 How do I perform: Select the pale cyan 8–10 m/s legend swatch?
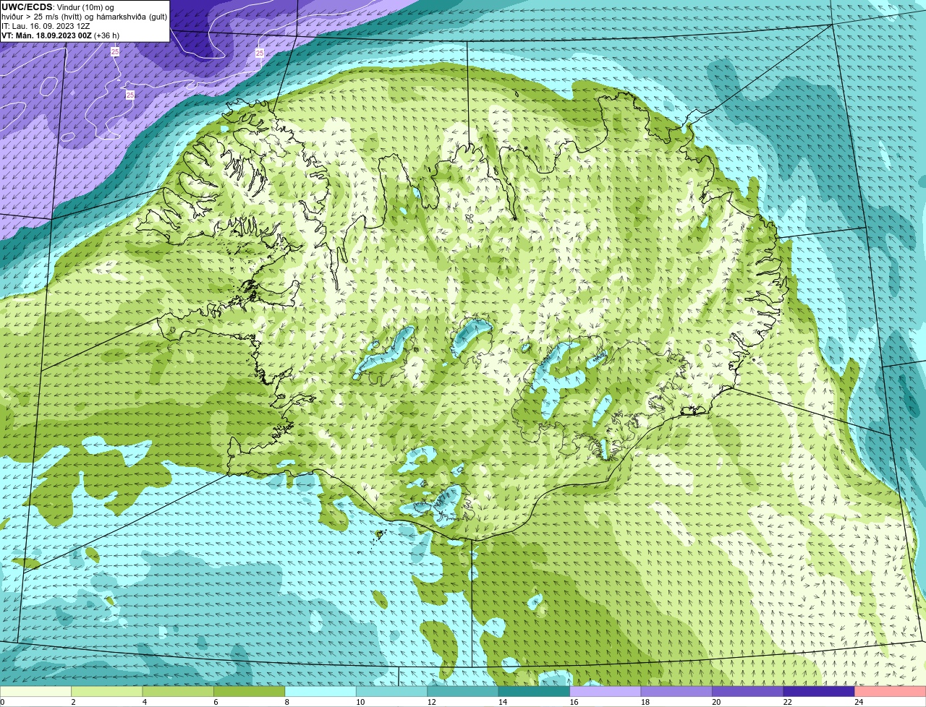tap(320, 691)
